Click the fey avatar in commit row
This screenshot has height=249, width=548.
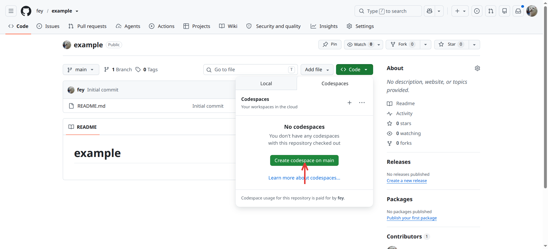[71, 90]
